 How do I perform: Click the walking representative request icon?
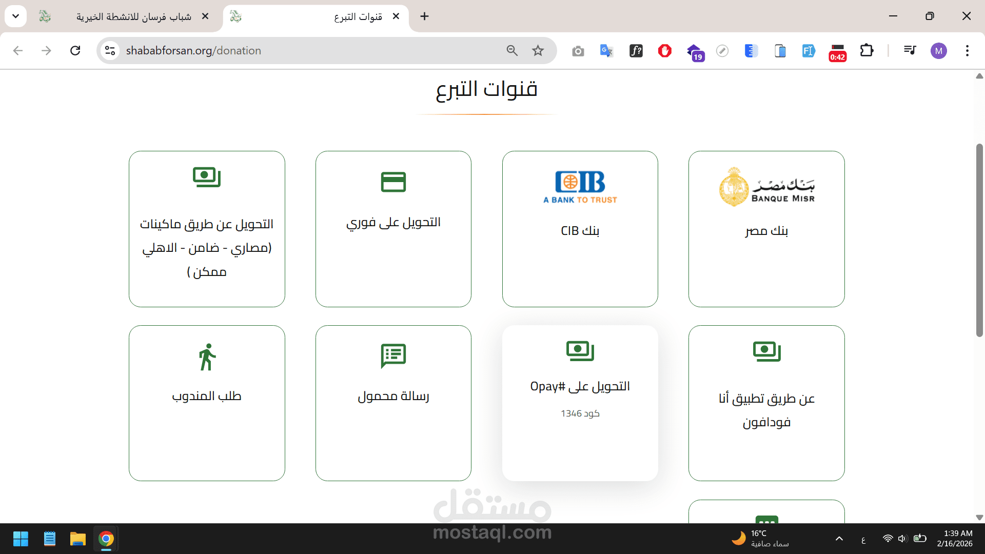pyautogui.click(x=207, y=357)
